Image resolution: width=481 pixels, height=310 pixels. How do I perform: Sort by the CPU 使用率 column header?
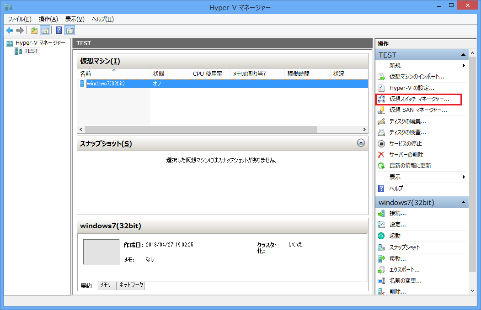tap(209, 74)
